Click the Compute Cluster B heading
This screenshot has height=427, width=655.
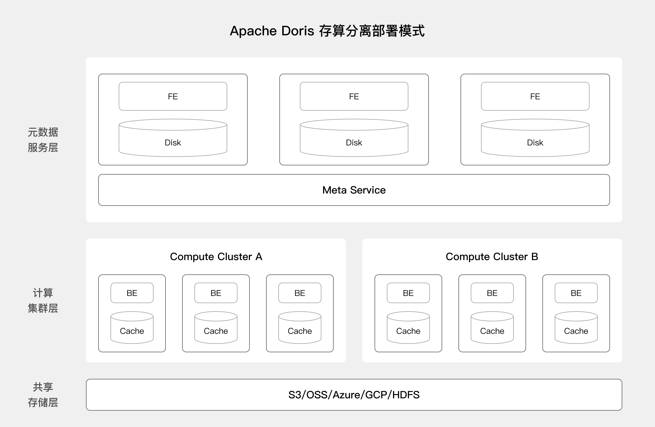coord(492,257)
